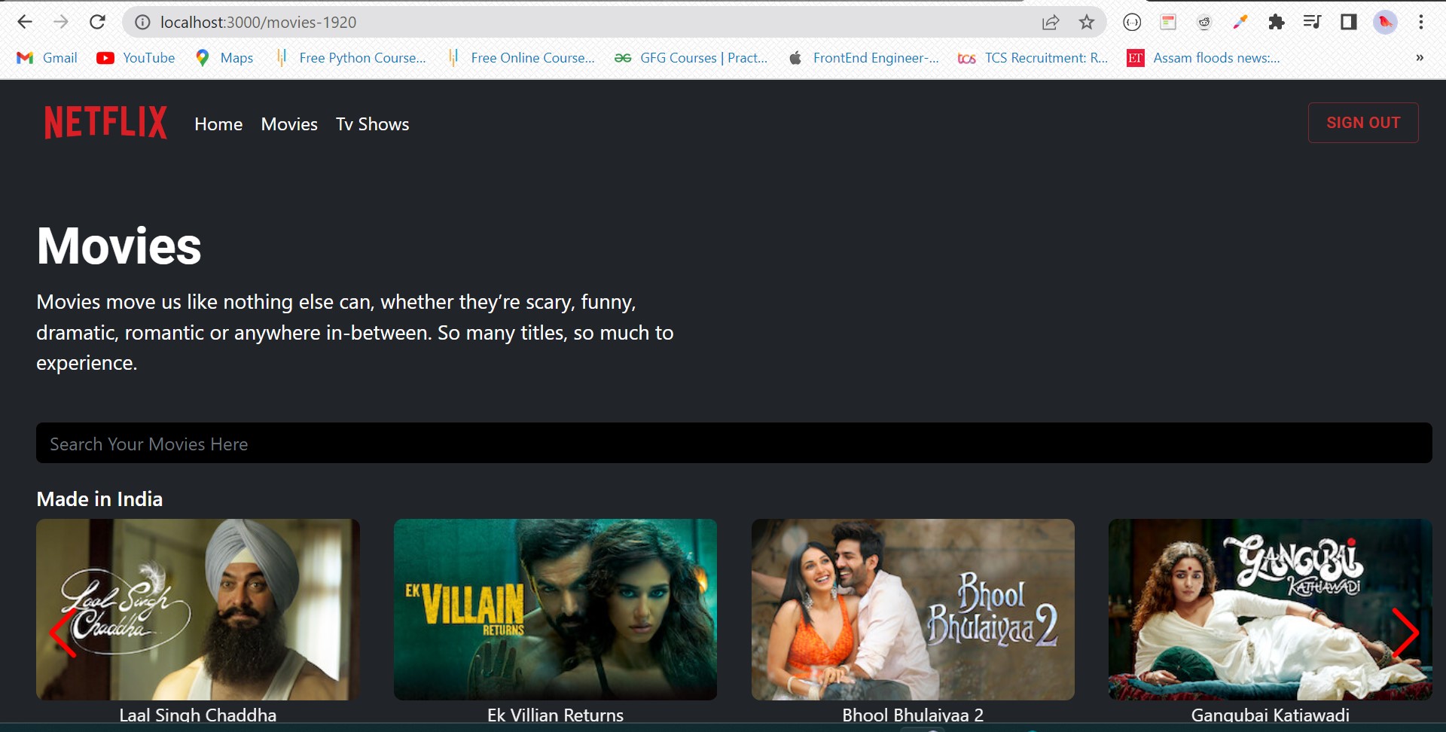Open the Reddit extension
This screenshot has height=732, width=1446.
pos(1203,22)
